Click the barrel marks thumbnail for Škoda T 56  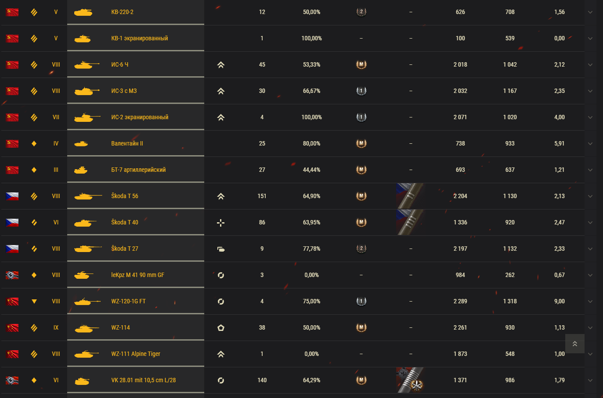pos(411,196)
